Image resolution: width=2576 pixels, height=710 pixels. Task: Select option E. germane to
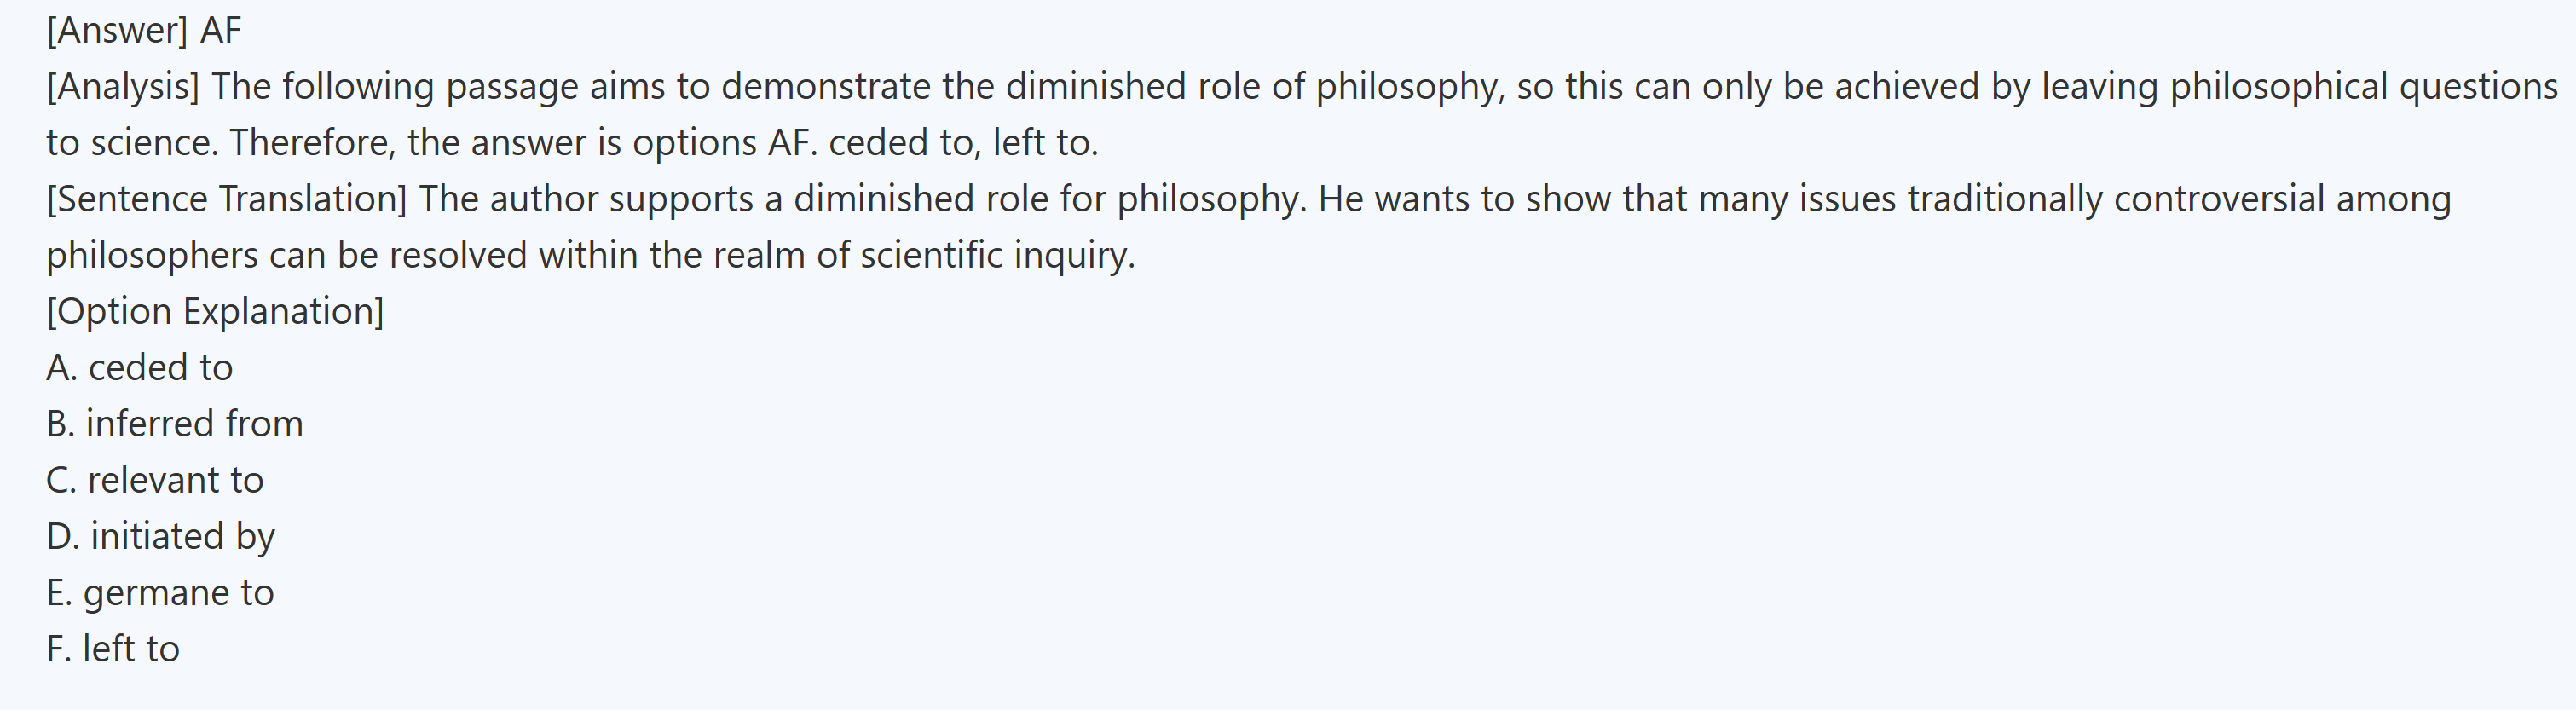(x=159, y=593)
